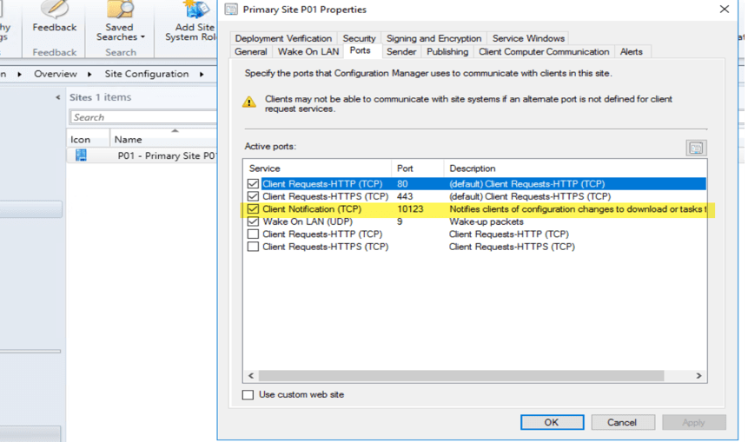The width and height of the screenshot is (748, 442).
Task: Click port value 443
Action: click(405, 196)
